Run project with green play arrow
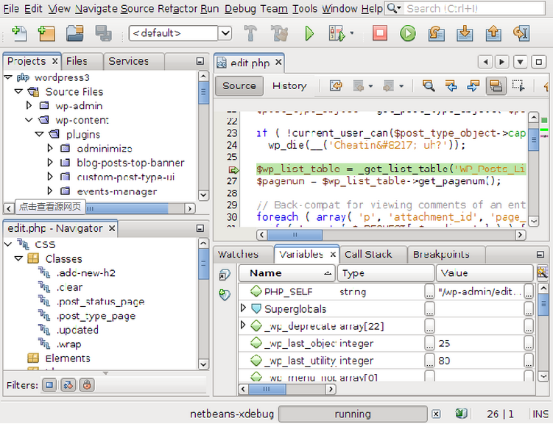The image size is (553, 424). tap(309, 33)
